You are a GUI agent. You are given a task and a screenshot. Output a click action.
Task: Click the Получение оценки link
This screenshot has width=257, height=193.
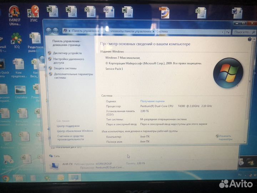[x=152, y=101]
